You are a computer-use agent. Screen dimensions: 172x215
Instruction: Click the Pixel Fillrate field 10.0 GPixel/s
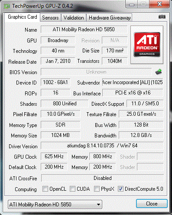(x=60, y=114)
